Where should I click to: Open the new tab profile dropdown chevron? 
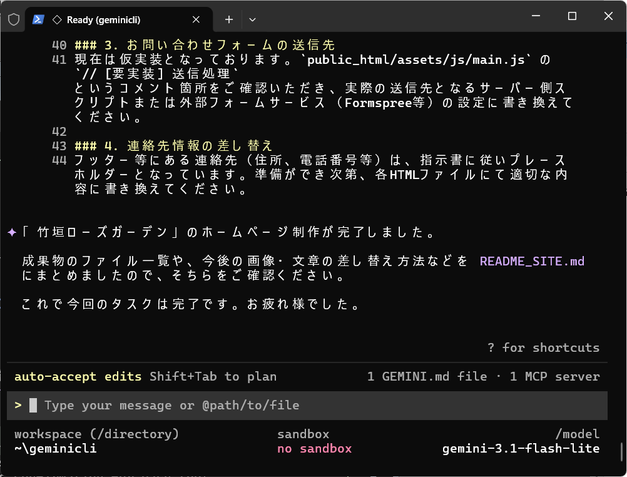[252, 19]
